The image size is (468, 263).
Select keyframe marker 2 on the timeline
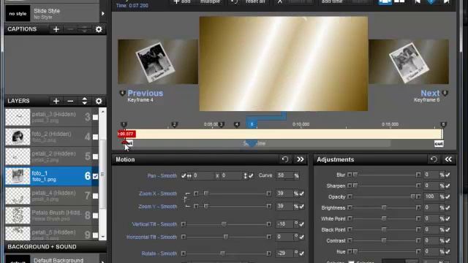175,125
